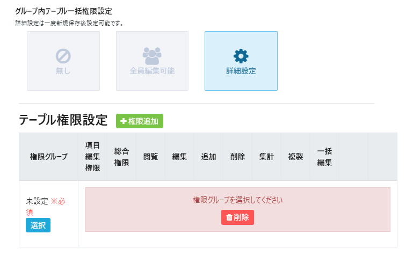Image resolution: width=413 pixels, height=256 pixels.
Task: Click the plus icon on 権限追加
Action: (x=123, y=121)
